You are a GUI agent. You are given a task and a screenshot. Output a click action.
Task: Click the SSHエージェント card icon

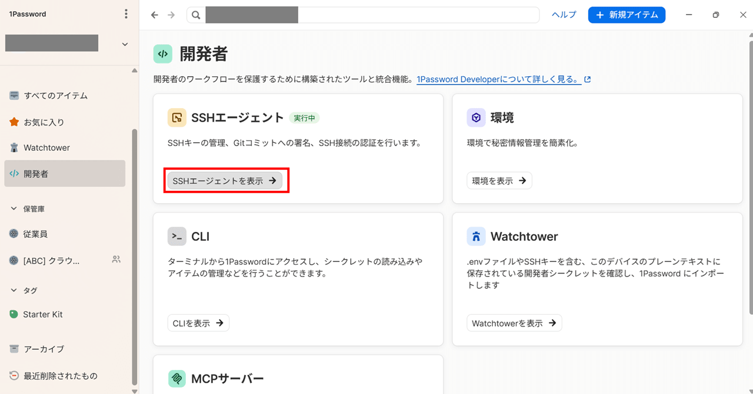coord(176,118)
